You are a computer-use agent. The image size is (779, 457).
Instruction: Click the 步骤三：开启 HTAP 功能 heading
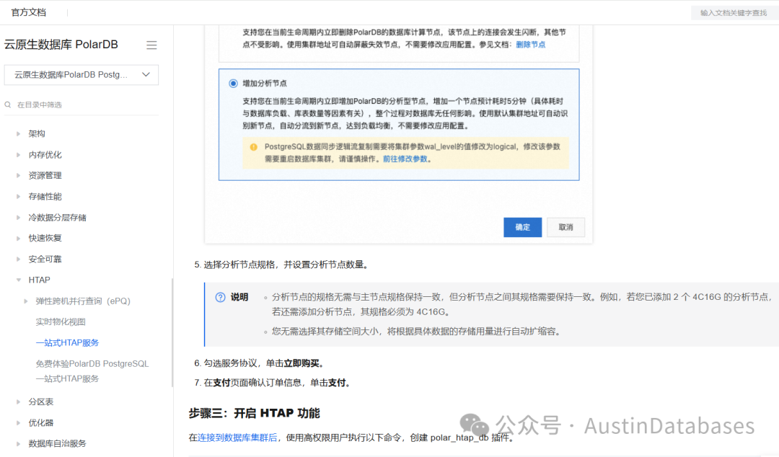click(255, 413)
